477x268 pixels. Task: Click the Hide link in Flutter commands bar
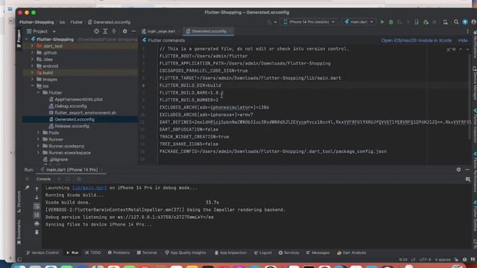(463, 40)
